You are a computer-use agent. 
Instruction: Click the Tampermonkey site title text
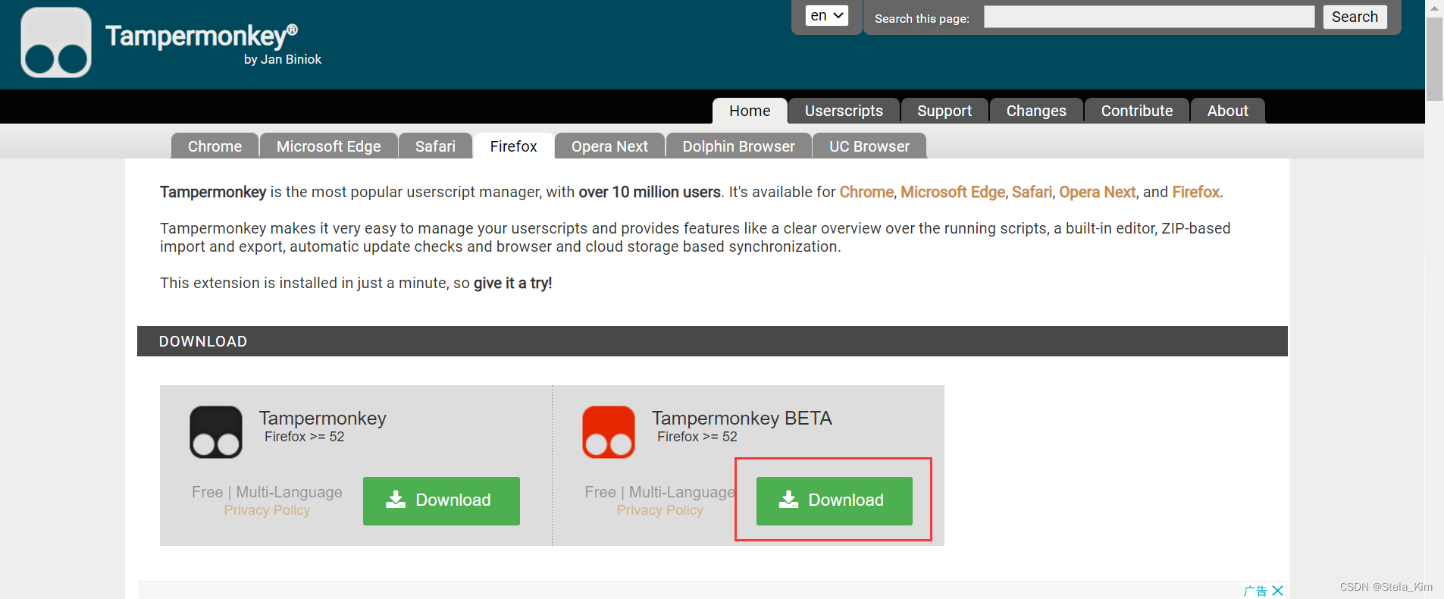[201, 35]
